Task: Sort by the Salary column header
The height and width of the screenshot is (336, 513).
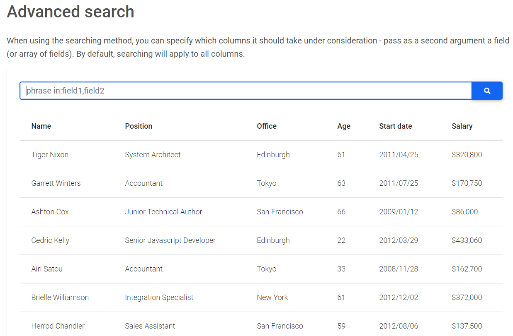Action: pos(462,126)
